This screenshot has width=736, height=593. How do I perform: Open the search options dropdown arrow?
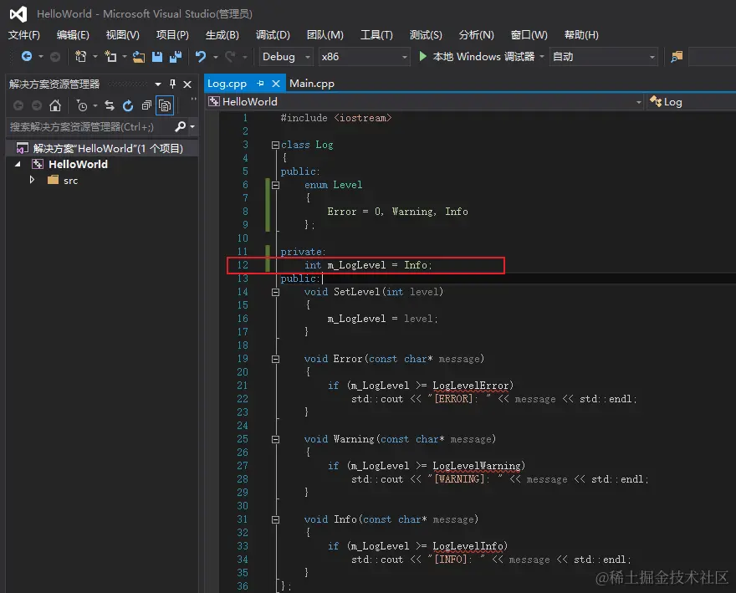(192, 127)
